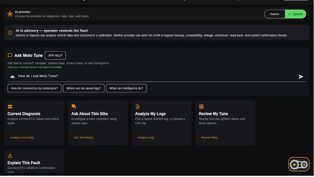The image size is (314, 177).
Task: Click Review Map link
Action: point(209,137)
